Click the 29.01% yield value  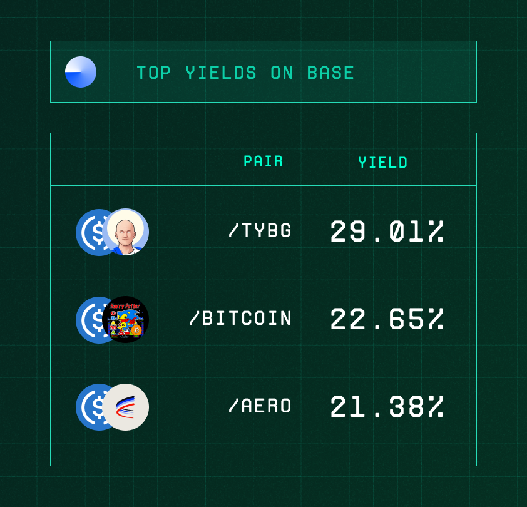coord(387,232)
